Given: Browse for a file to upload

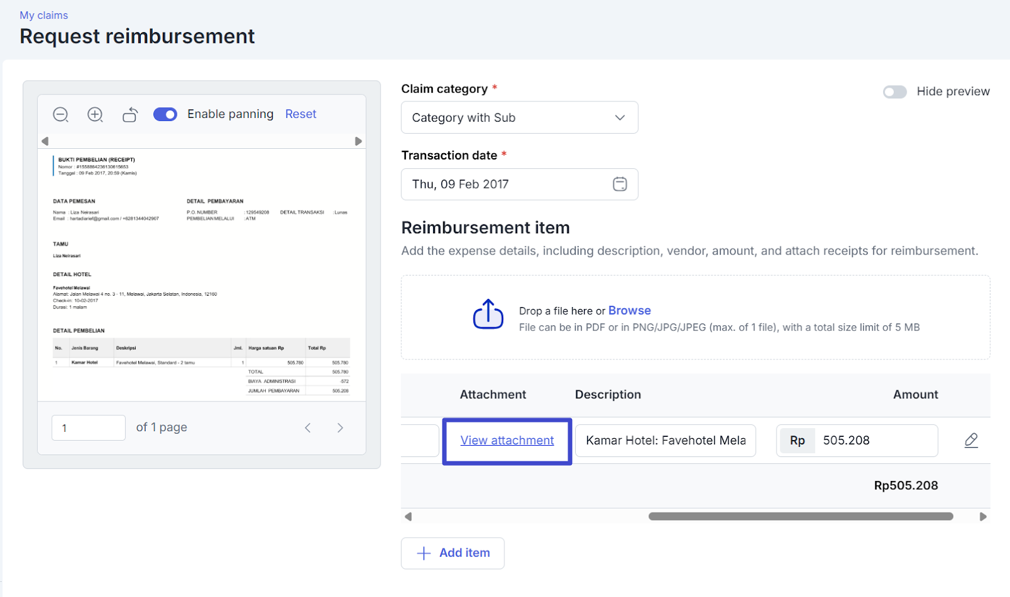Looking at the screenshot, I should point(629,311).
